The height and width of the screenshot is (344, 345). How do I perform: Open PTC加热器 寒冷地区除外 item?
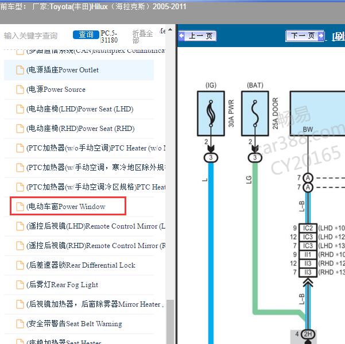point(85,168)
